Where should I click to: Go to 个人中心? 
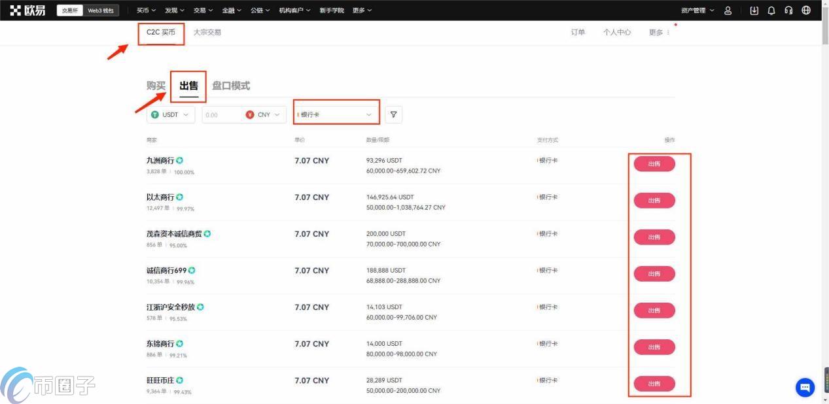pos(617,32)
